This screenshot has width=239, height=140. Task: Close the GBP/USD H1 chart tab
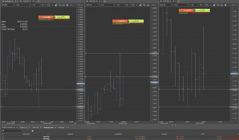[x=101, y=1]
